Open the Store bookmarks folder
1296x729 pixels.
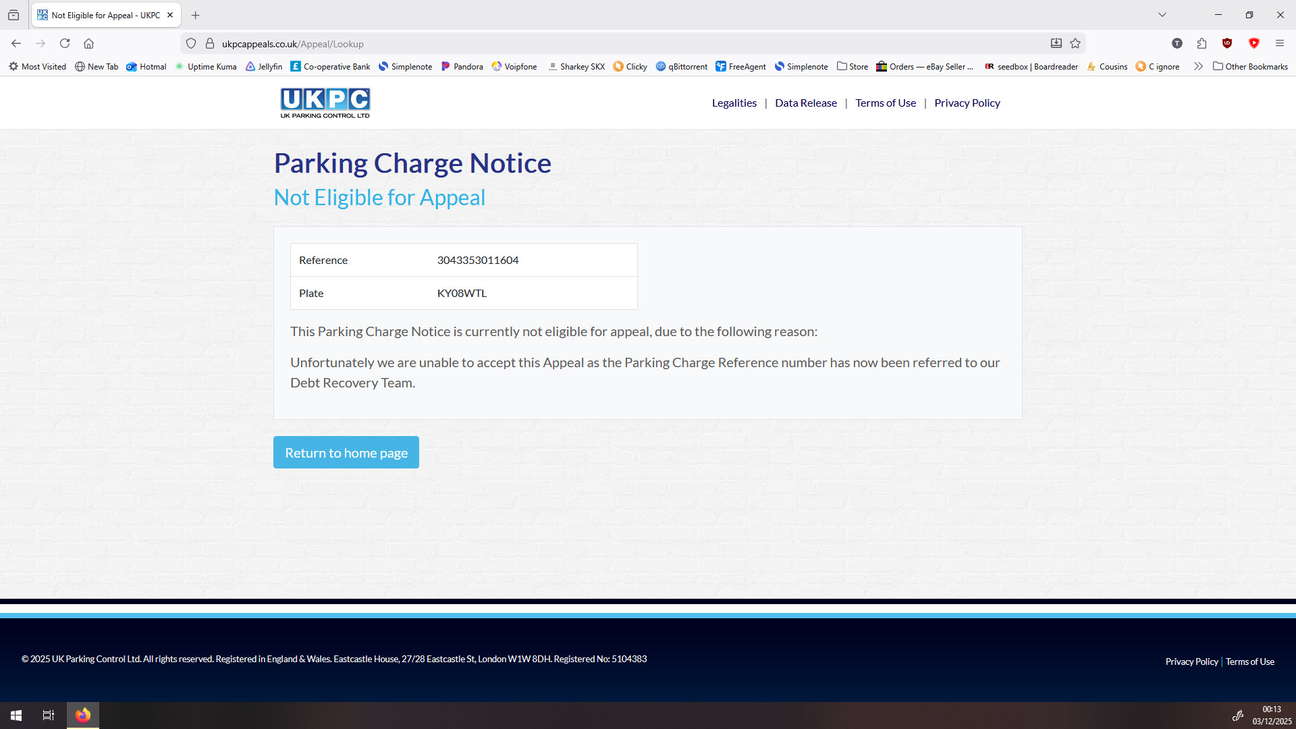point(852,66)
